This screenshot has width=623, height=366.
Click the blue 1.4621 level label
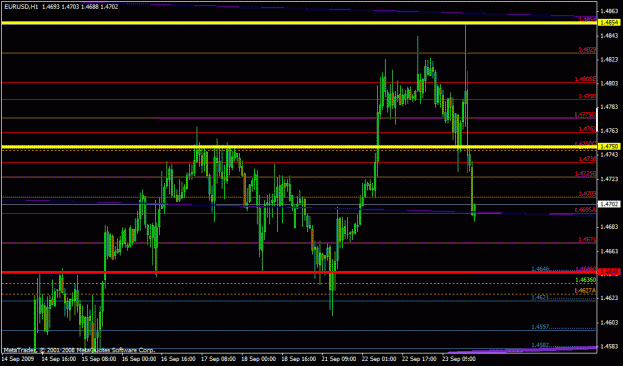point(540,297)
